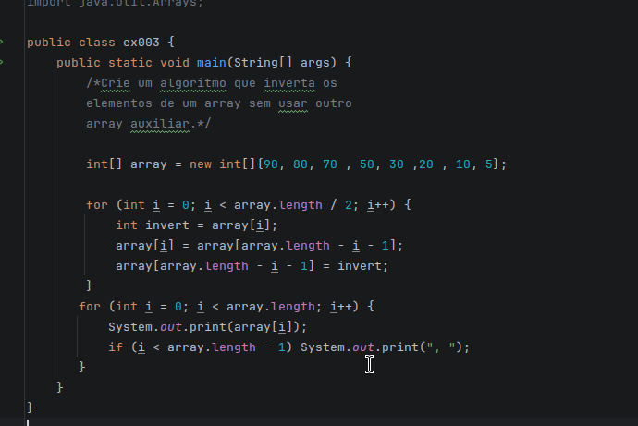
Task: Click the ", " string literal
Action: 441,347
